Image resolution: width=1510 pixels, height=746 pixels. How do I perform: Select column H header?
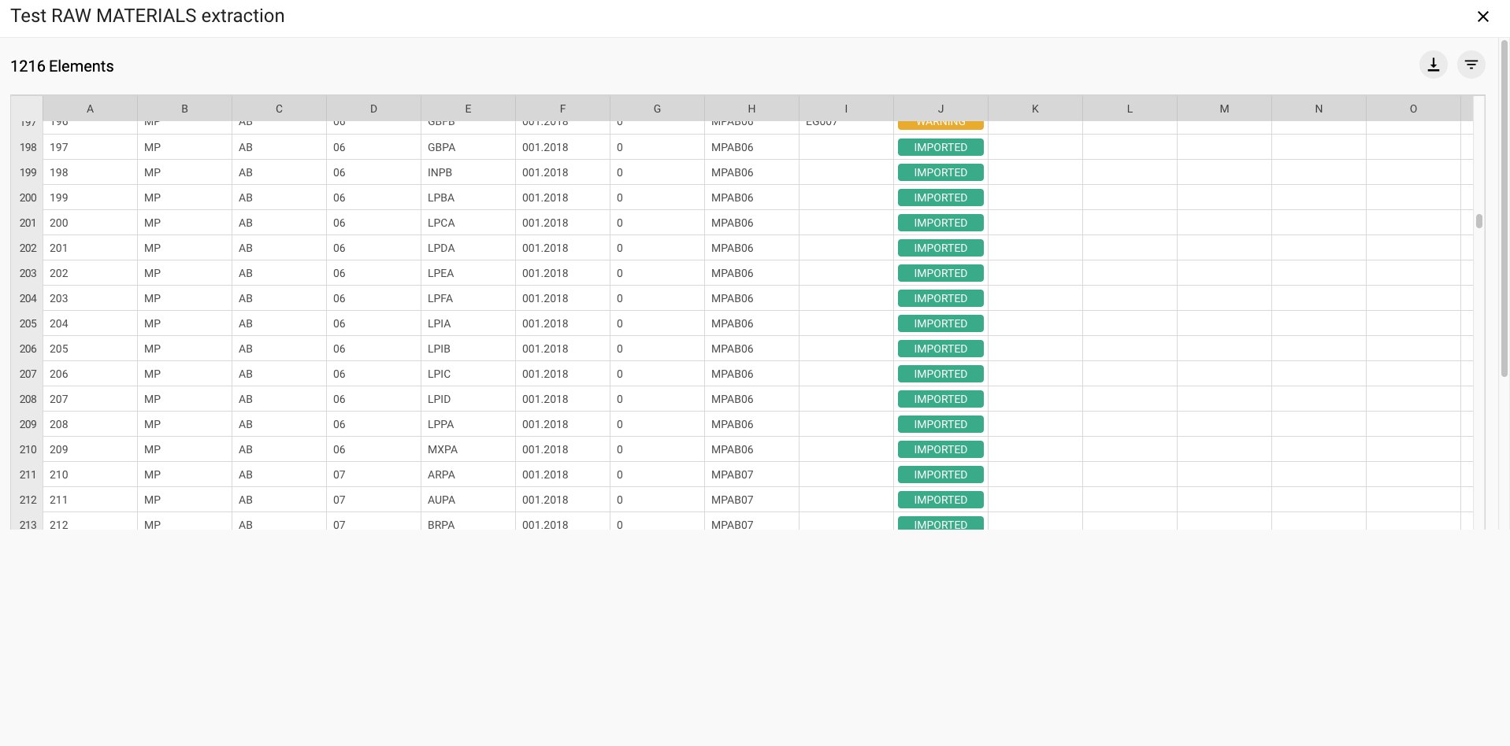point(751,109)
